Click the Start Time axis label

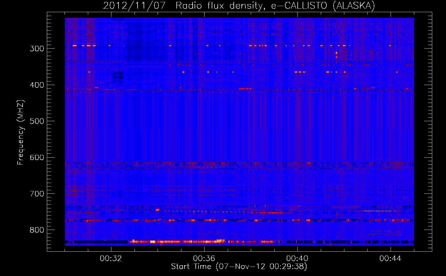[x=239, y=267]
